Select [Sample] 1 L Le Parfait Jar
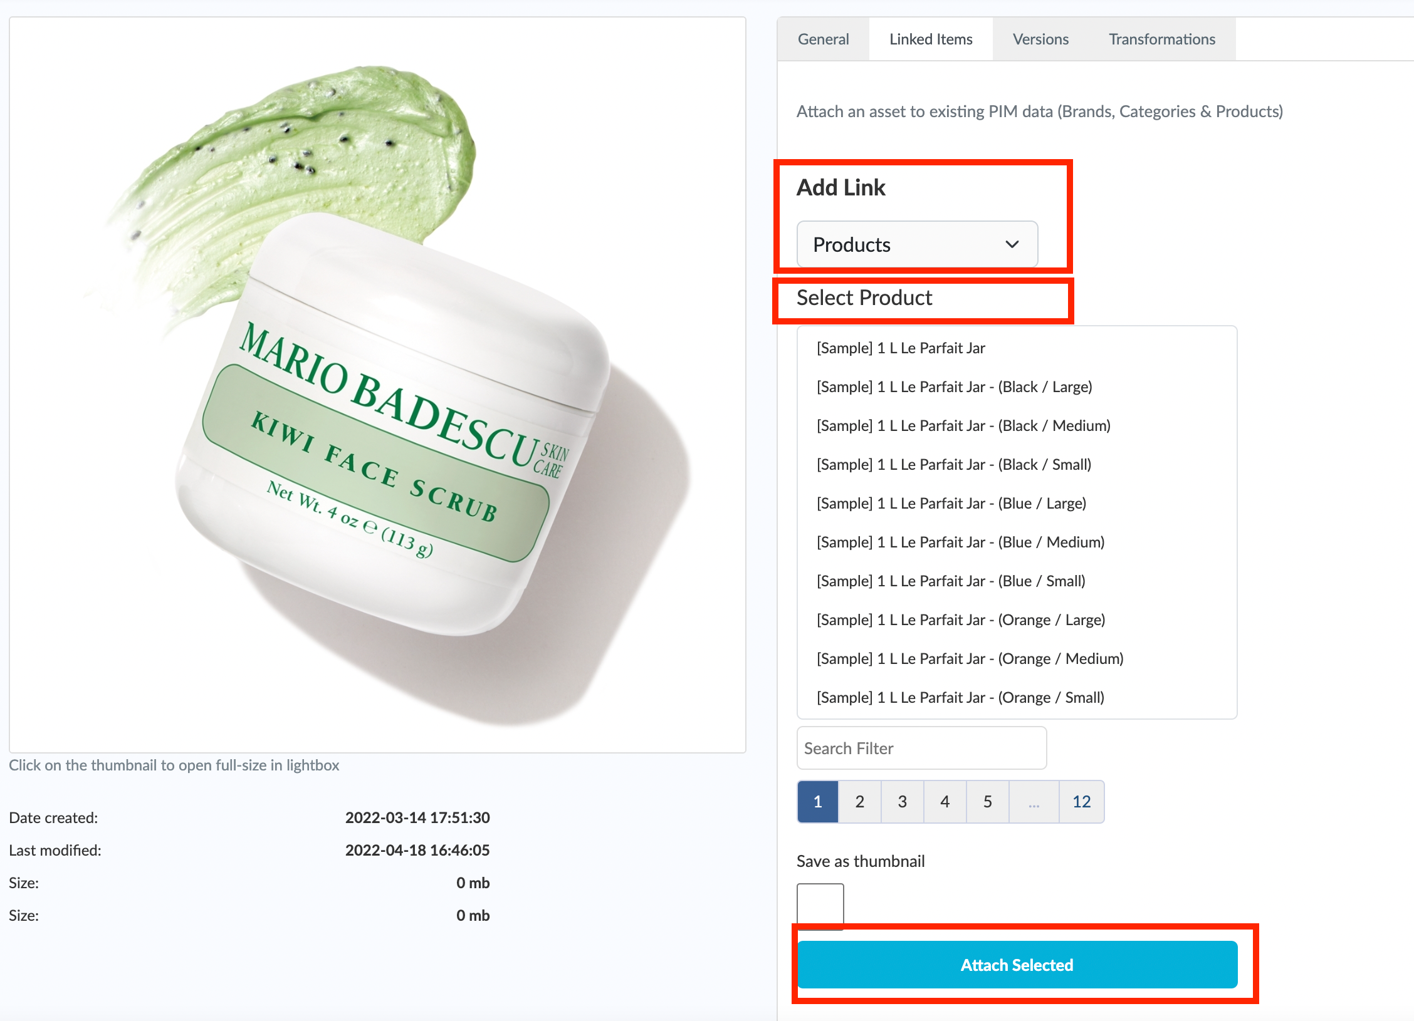The image size is (1414, 1021). [x=901, y=348]
